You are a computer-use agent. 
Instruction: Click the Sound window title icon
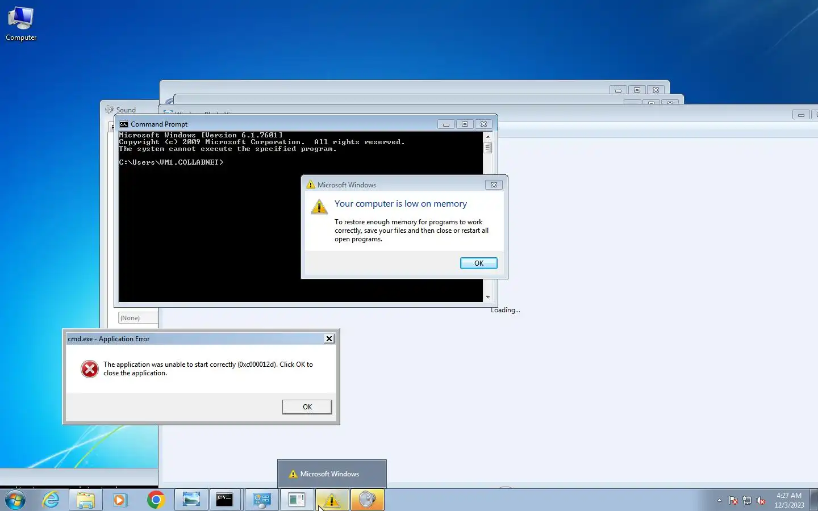110,110
